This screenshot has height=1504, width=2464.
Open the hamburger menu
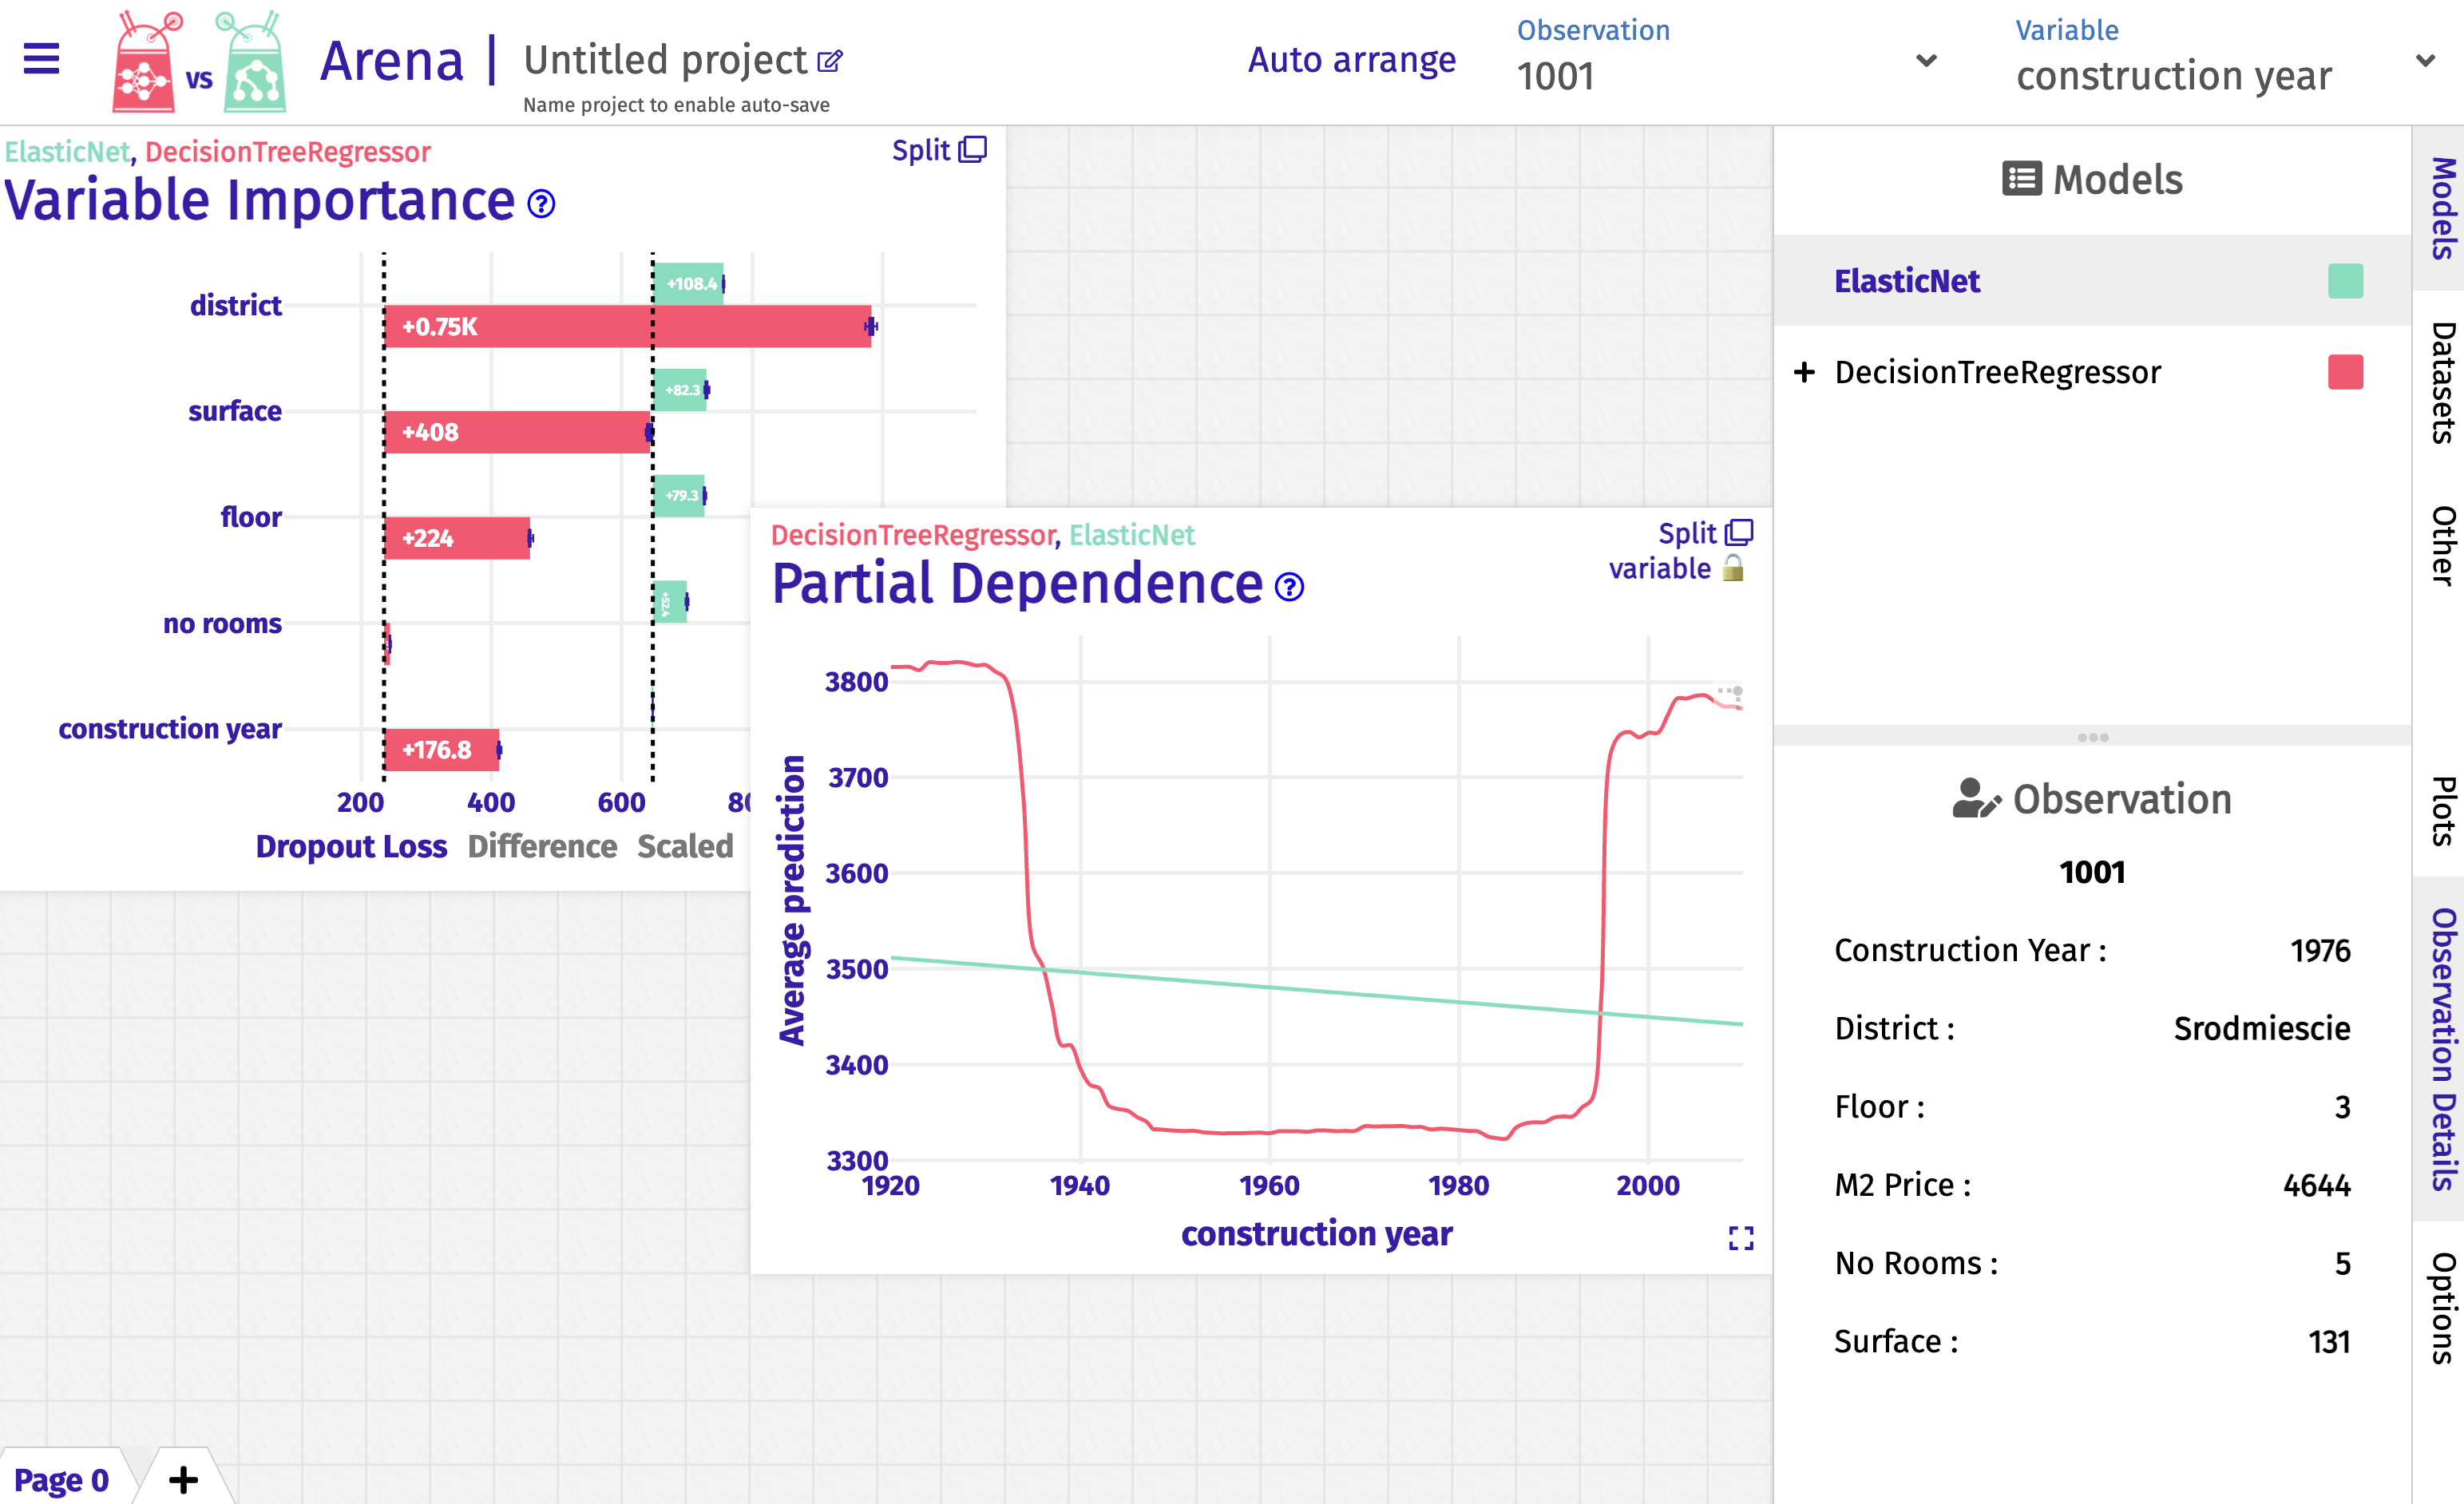pos(41,59)
